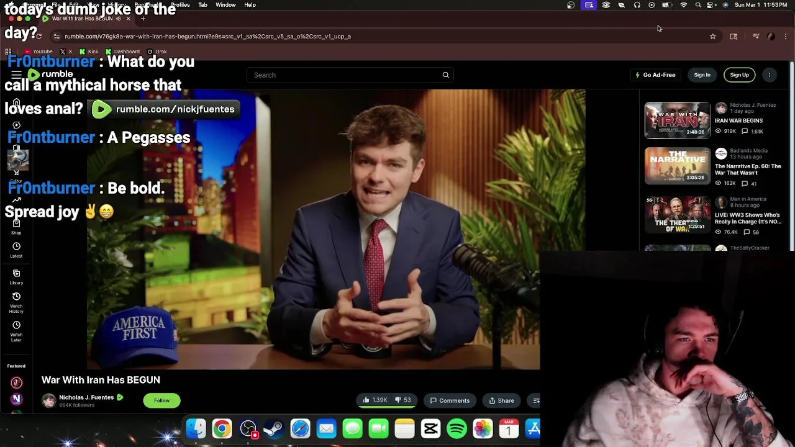Click the Go Ad-Free button

point(655,75)
